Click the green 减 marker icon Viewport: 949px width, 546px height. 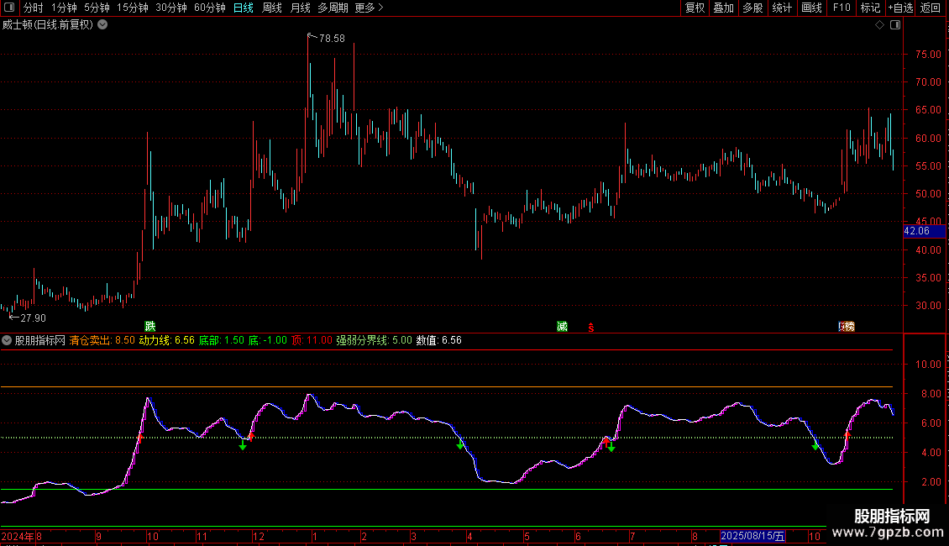(562, 326)
